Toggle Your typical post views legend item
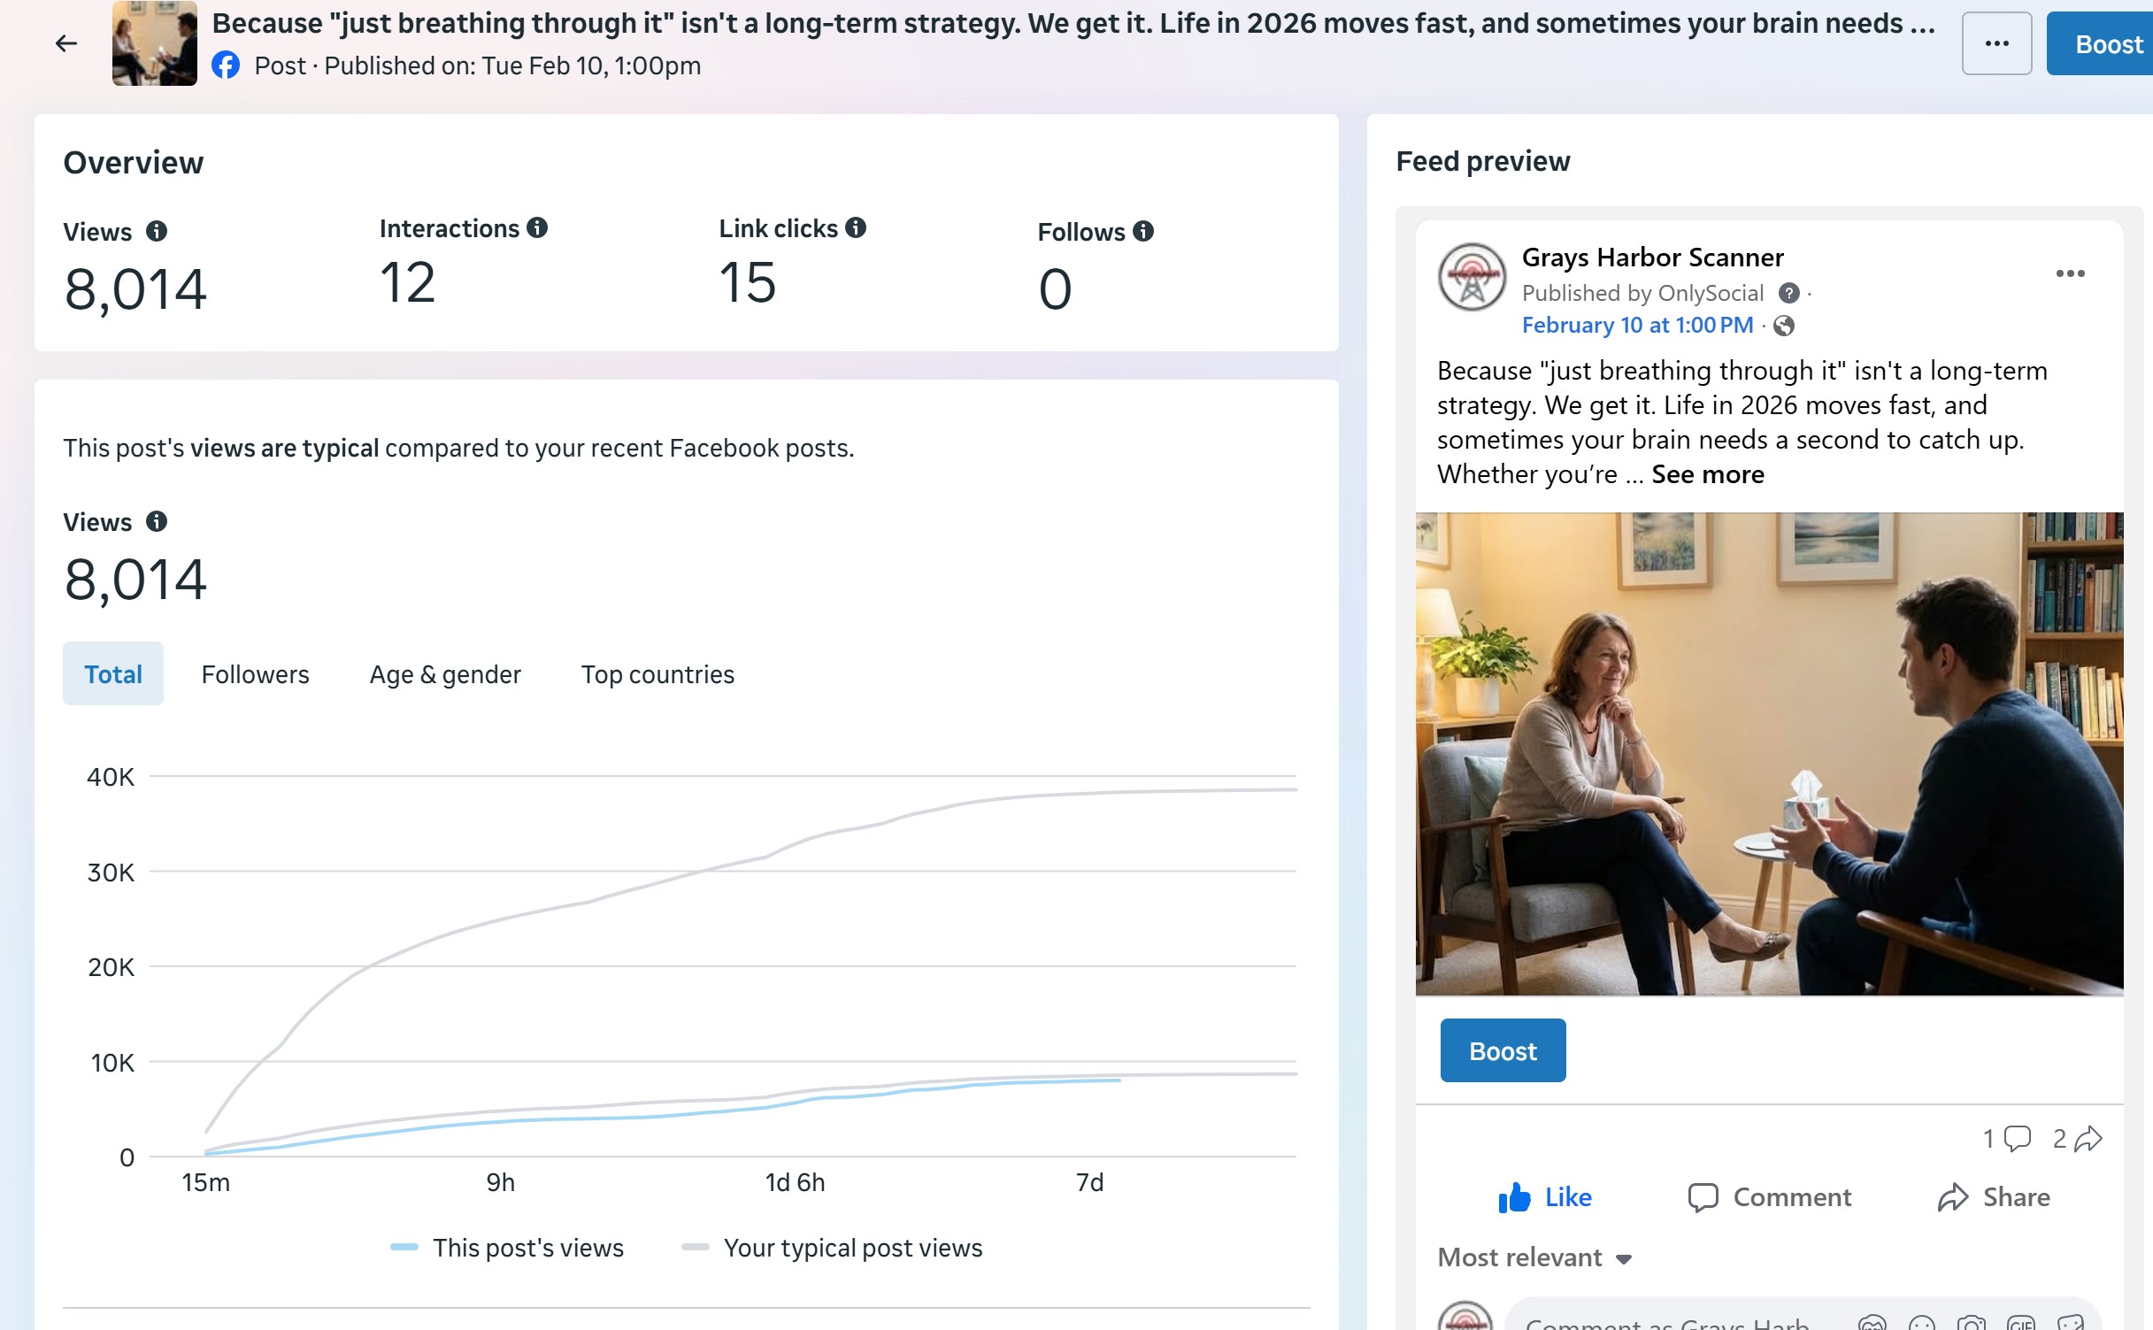The image size is (2153, 1330). [x=832, y=1248]
